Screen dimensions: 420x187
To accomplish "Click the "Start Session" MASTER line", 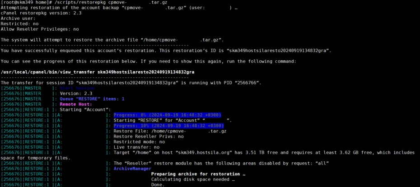I will point(77,88).
